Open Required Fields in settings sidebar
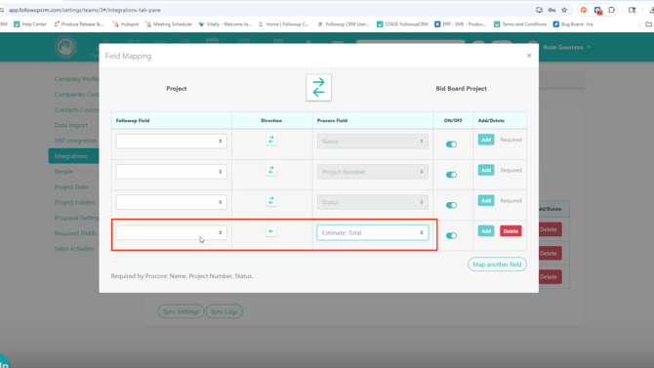 75,233
